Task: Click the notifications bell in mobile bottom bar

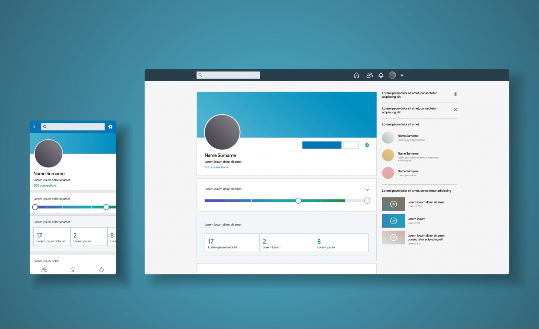Action: tap(101, 270)
